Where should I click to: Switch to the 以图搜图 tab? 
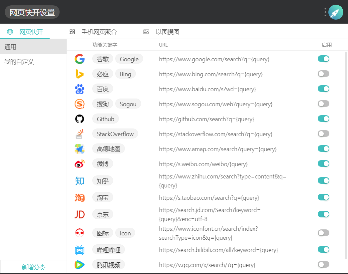tap(162, 32)
